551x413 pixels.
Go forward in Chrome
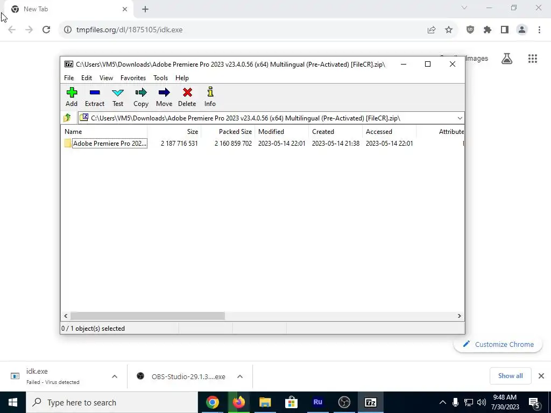pos(29,30)
